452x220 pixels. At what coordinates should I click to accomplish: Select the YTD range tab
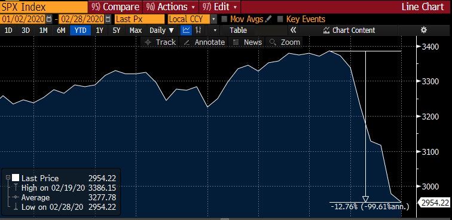(x=81, y=30)
